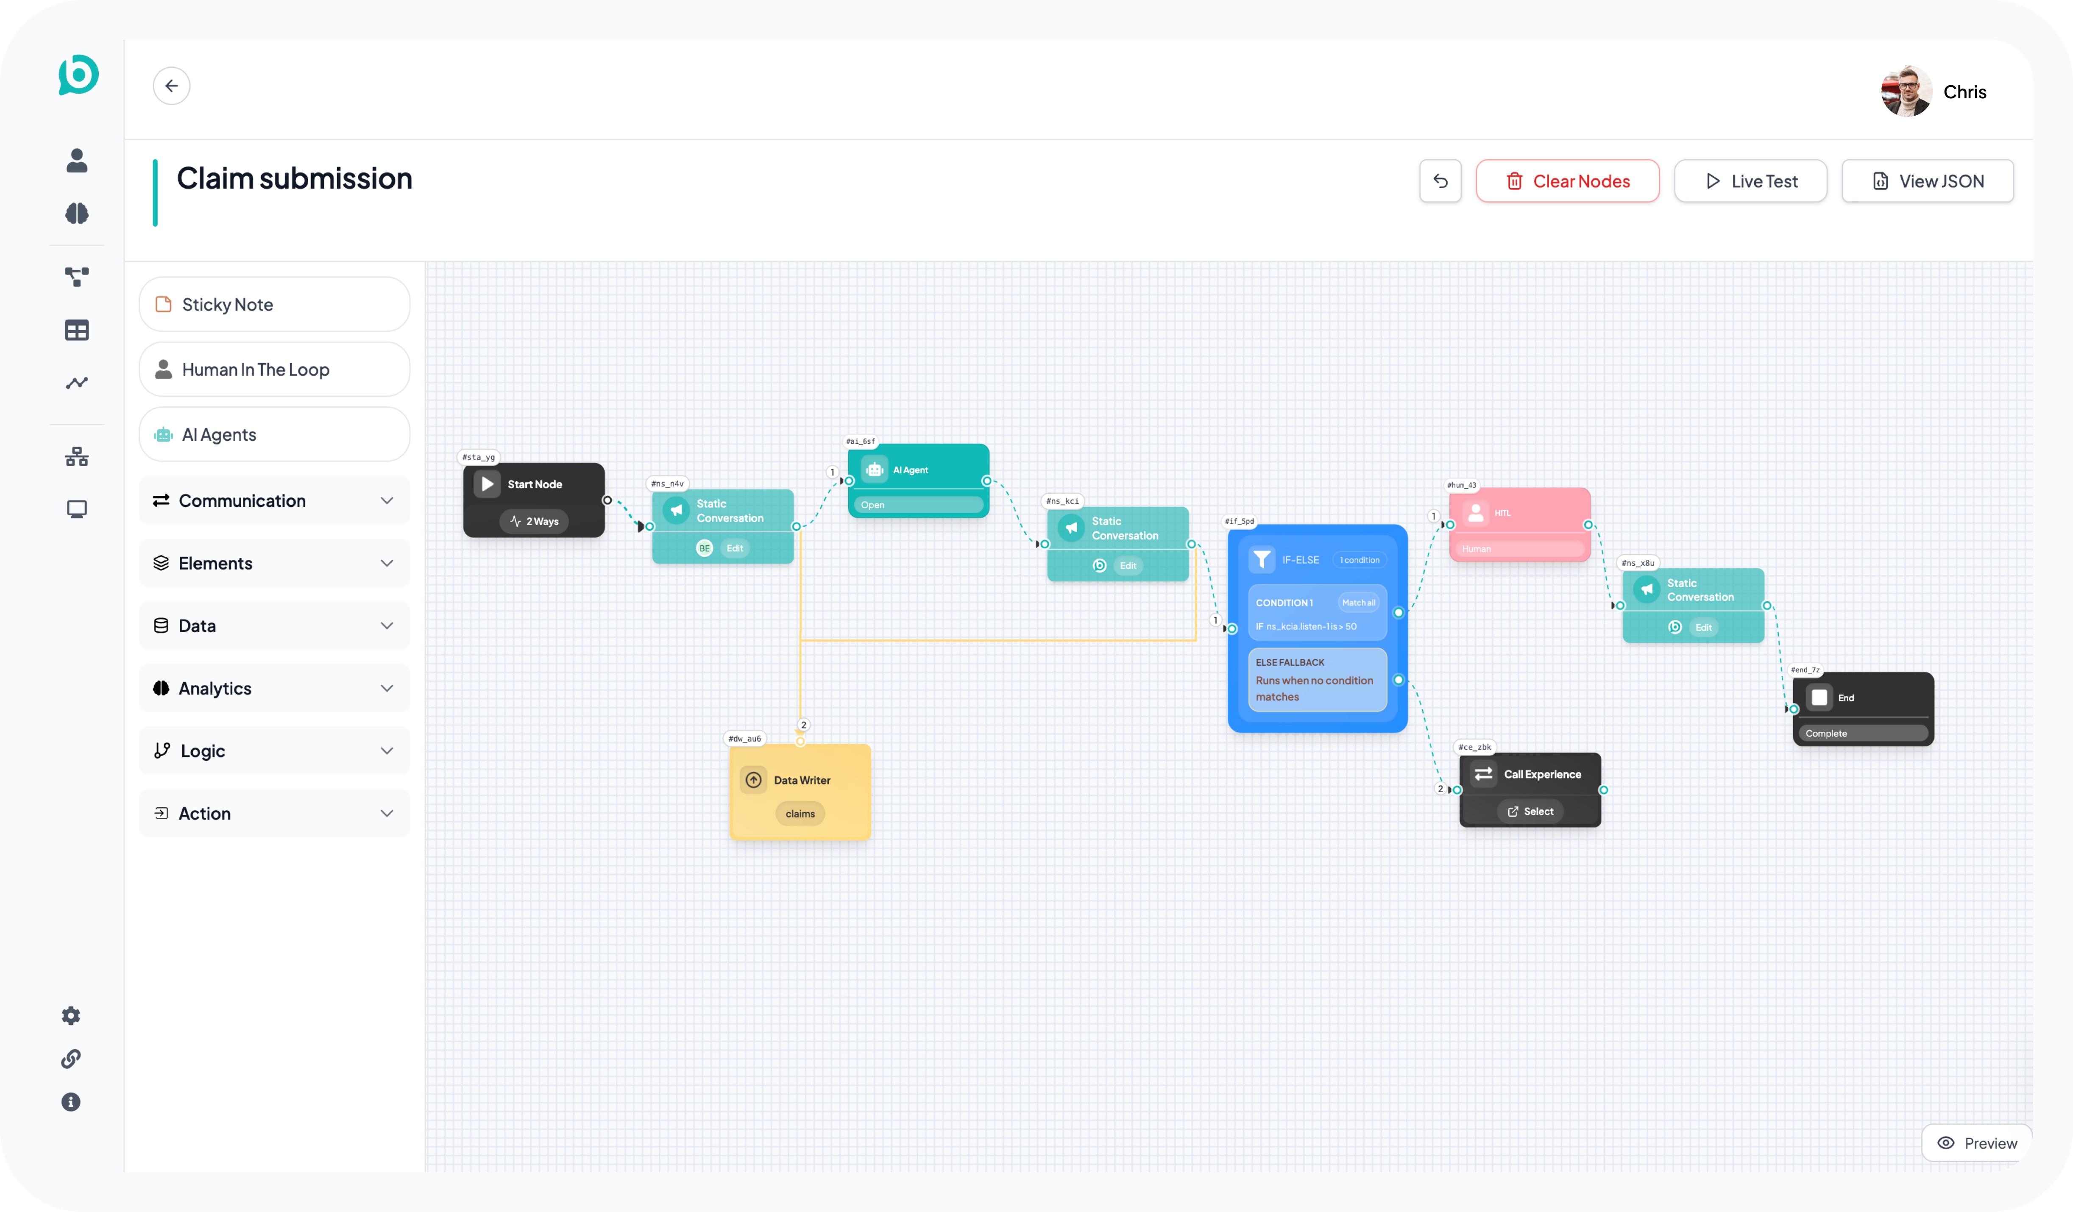Click the info circle sidebar icon
The width and height of the screenshot is (2073, 1212).
(x=71, y=1102)
